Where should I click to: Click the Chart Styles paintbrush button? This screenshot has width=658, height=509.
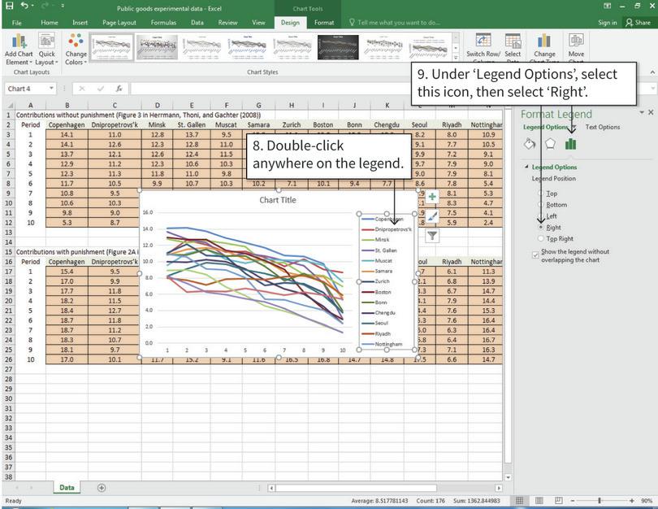(432, 216)
